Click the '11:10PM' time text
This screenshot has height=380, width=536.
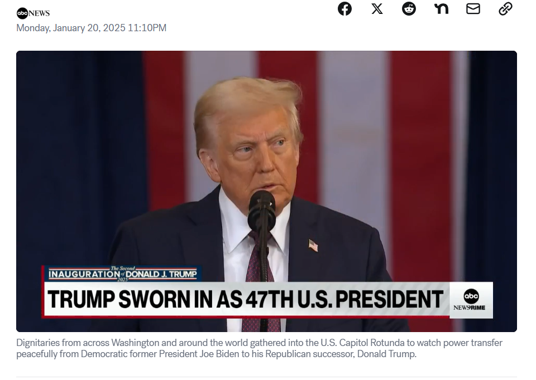pyautogui.click(x=147, y=28)
